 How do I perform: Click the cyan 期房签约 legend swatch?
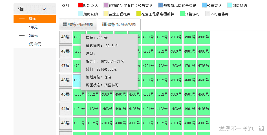point(230,5)
